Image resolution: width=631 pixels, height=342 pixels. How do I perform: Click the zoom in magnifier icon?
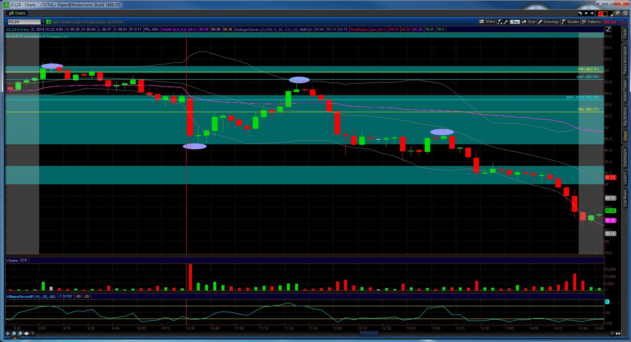pyautogui.click(x=14, y=333)
